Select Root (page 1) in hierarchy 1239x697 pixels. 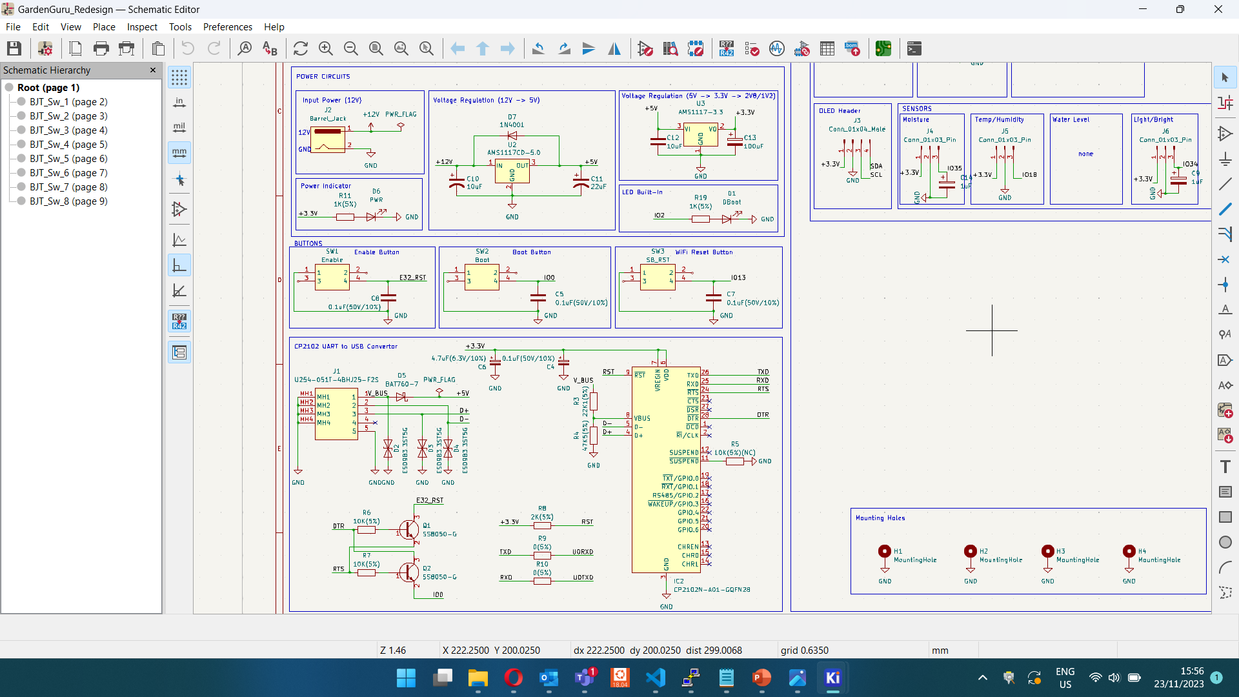(x=48, y=87)
